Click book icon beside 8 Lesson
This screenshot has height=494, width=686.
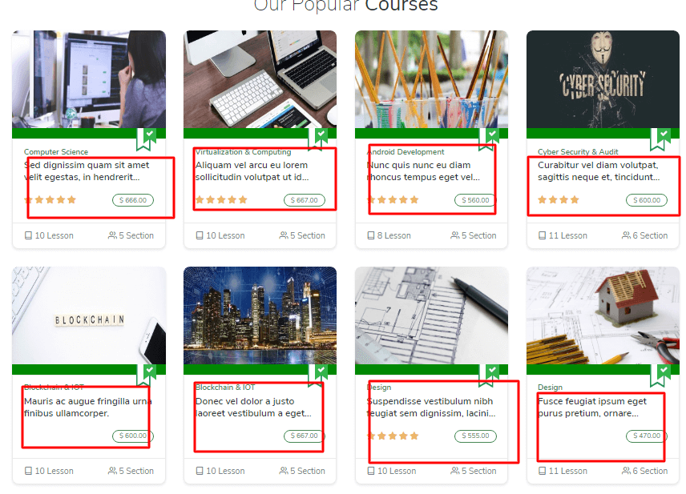coord(371,235)
